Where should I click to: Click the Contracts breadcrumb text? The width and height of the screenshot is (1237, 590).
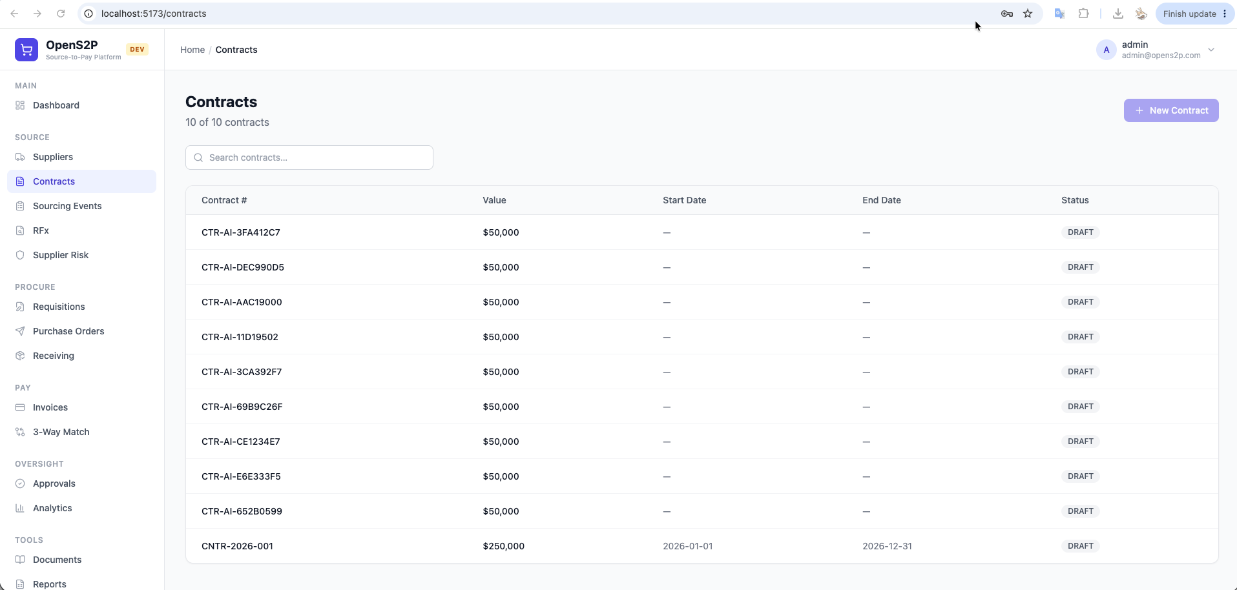click(236, 50)
